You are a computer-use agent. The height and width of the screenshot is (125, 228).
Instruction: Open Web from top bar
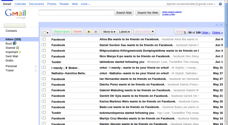coord(75,4)
